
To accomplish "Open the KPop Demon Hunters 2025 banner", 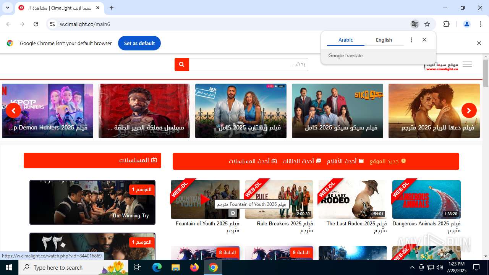I will (47, 111).
